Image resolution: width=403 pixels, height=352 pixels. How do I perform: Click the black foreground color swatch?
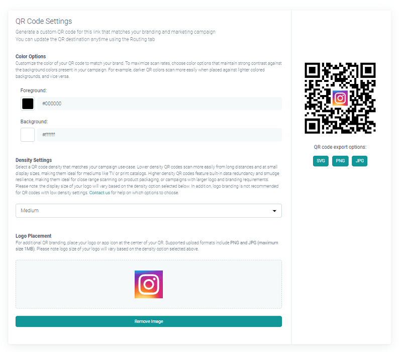pyautogui.click(x=28, y=104)
